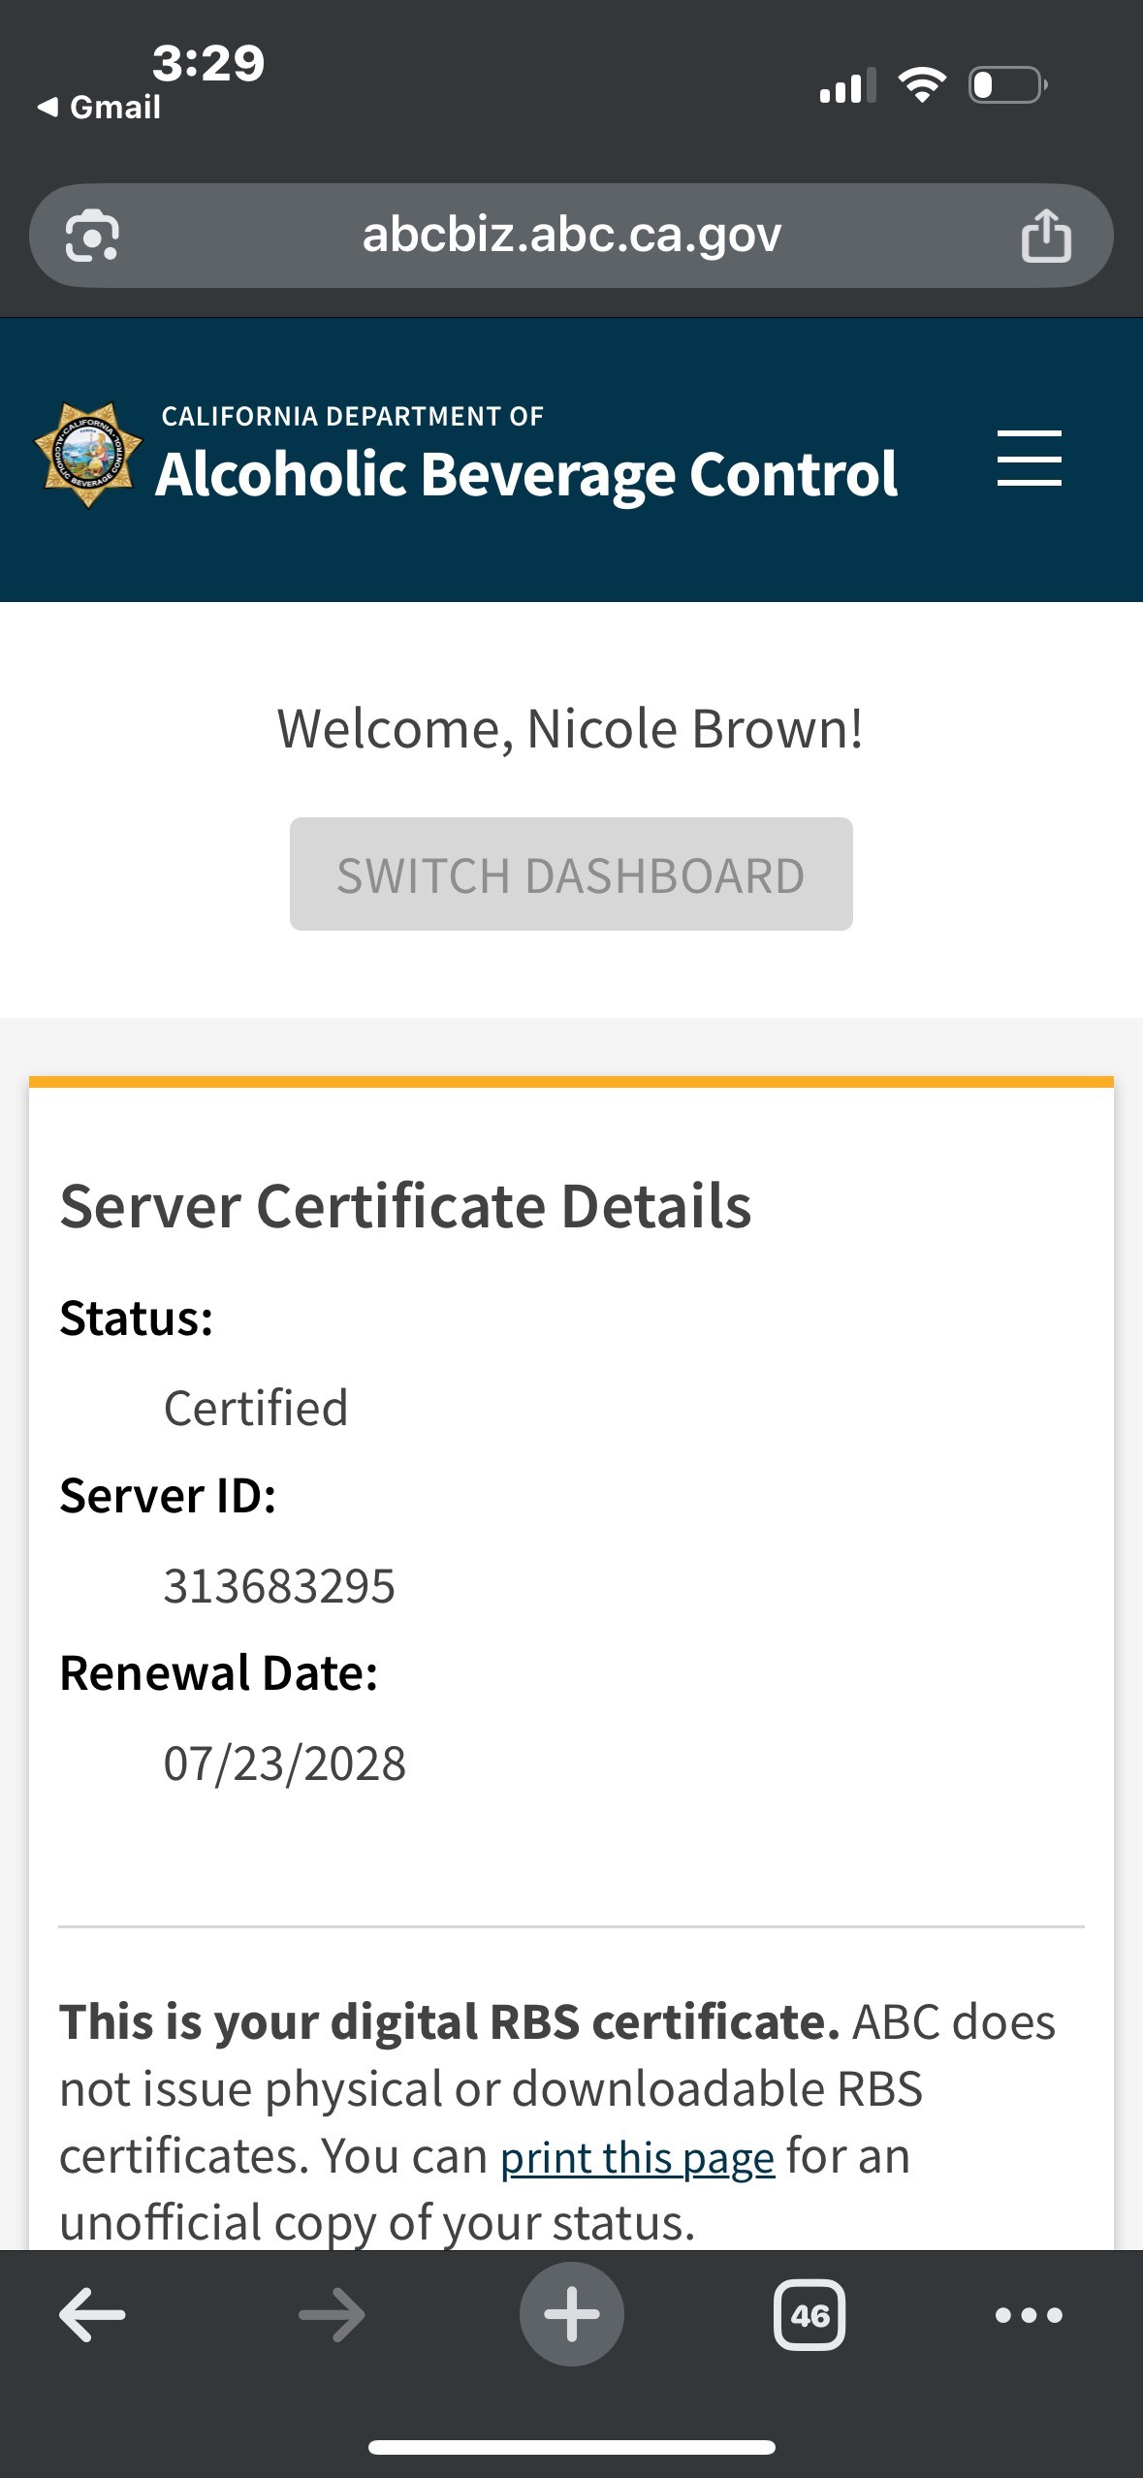Image resolution: width=1143 pixels, height=2478 pixels.
Task: Tap the renewal date 07/23/2028
Action: [x=284, y=1763]
